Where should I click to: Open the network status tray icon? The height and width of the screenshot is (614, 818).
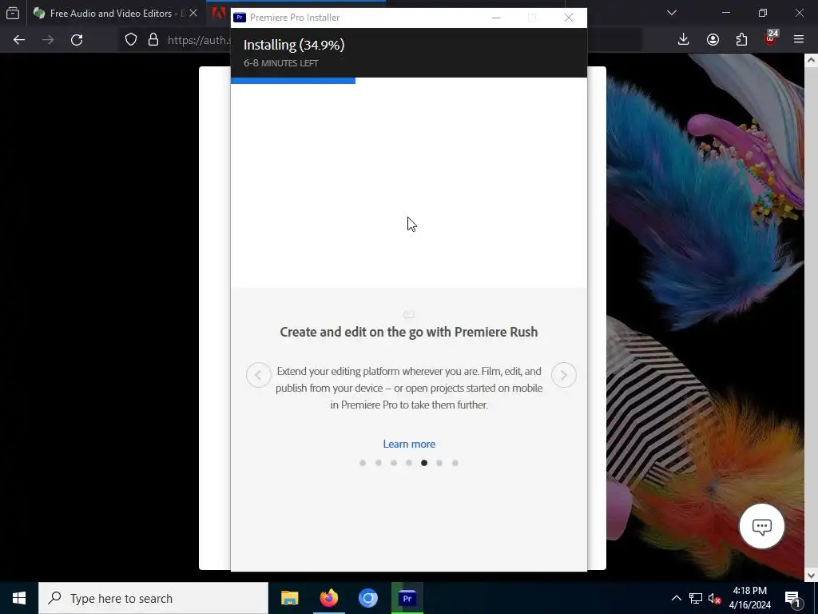[696, 598]
